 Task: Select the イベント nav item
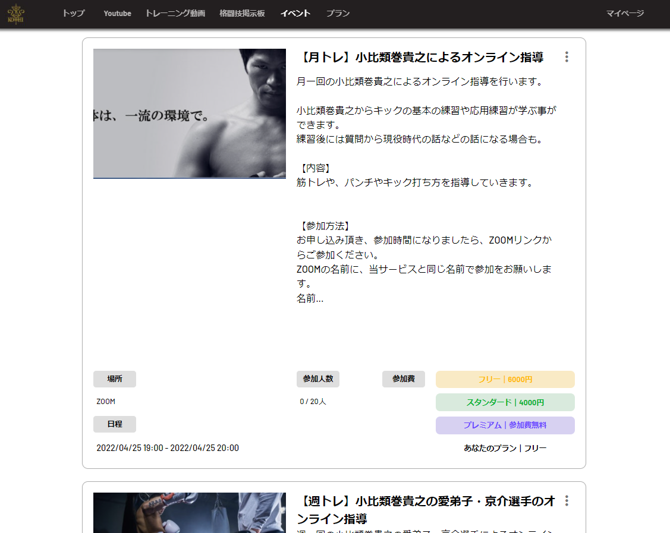pyautogui.click(x=295, y=14)
